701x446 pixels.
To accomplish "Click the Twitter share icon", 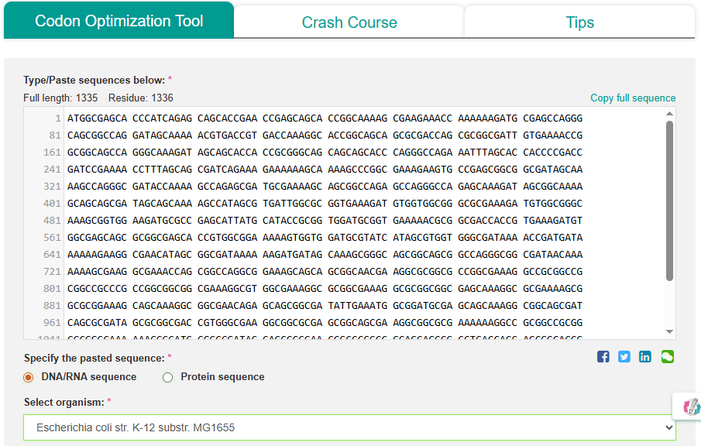I will [x=624, y=357].
